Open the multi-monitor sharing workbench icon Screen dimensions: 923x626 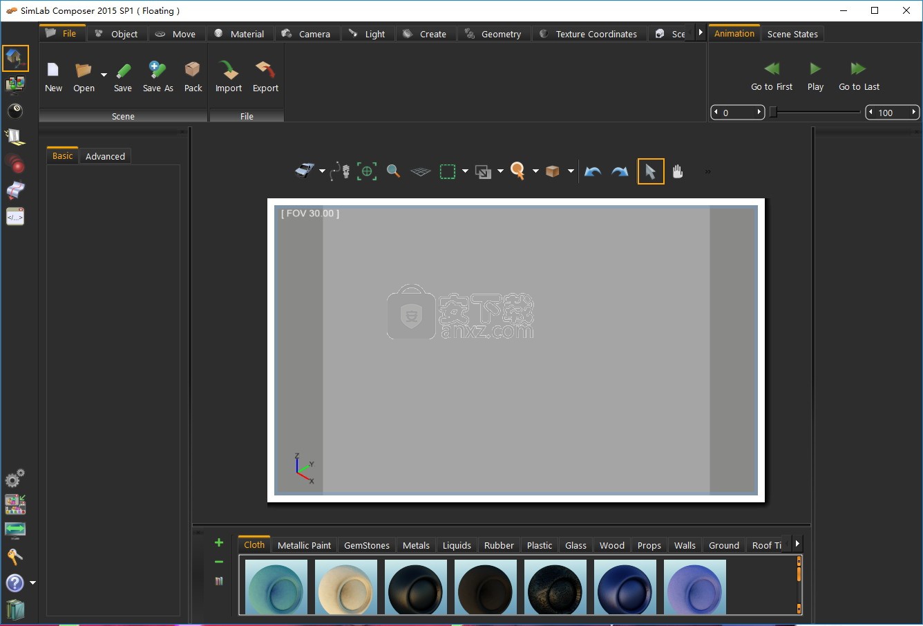[15, 84]
